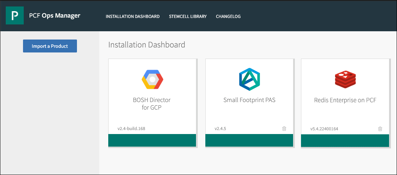Go to Stemcell Library in navigation
The height and width of the screenshot is (175, 397).
pos(188,17)
